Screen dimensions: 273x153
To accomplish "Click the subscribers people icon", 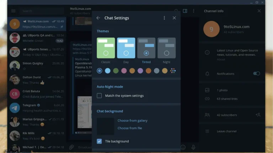I will (207, 115).
